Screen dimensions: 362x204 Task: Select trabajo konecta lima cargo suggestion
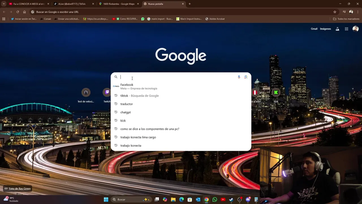click(x=181, y=137)
